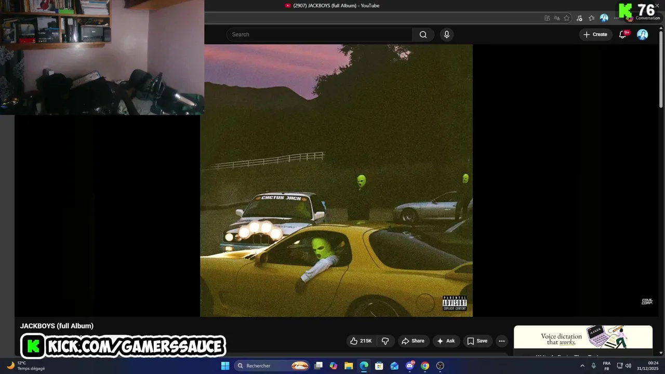Screen dimensions: 665x374
Task: Launch Copilot from taskbar
Action: point(334,366)
